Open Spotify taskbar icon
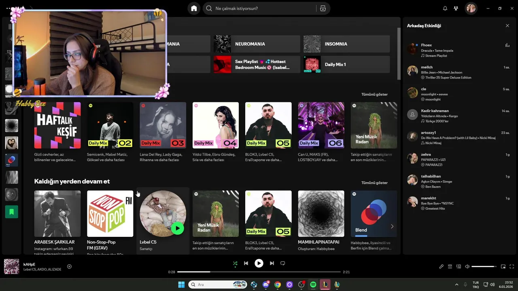The image size is (518, 291). (313, 285)
